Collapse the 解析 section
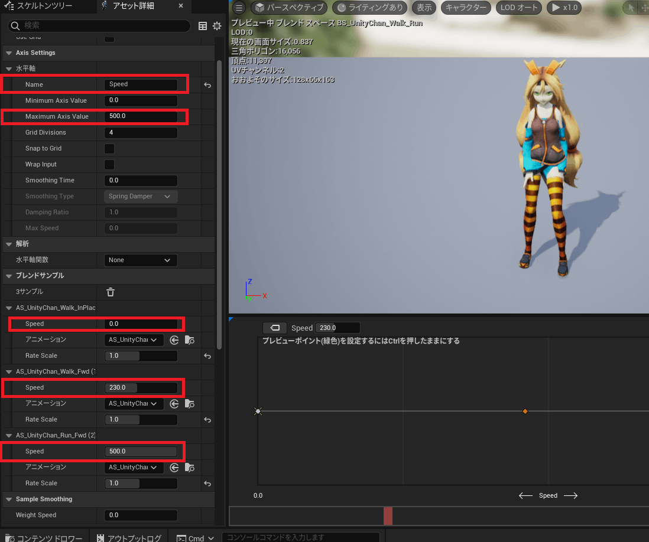This screenshot has width=649, height=542. point(9,244)
